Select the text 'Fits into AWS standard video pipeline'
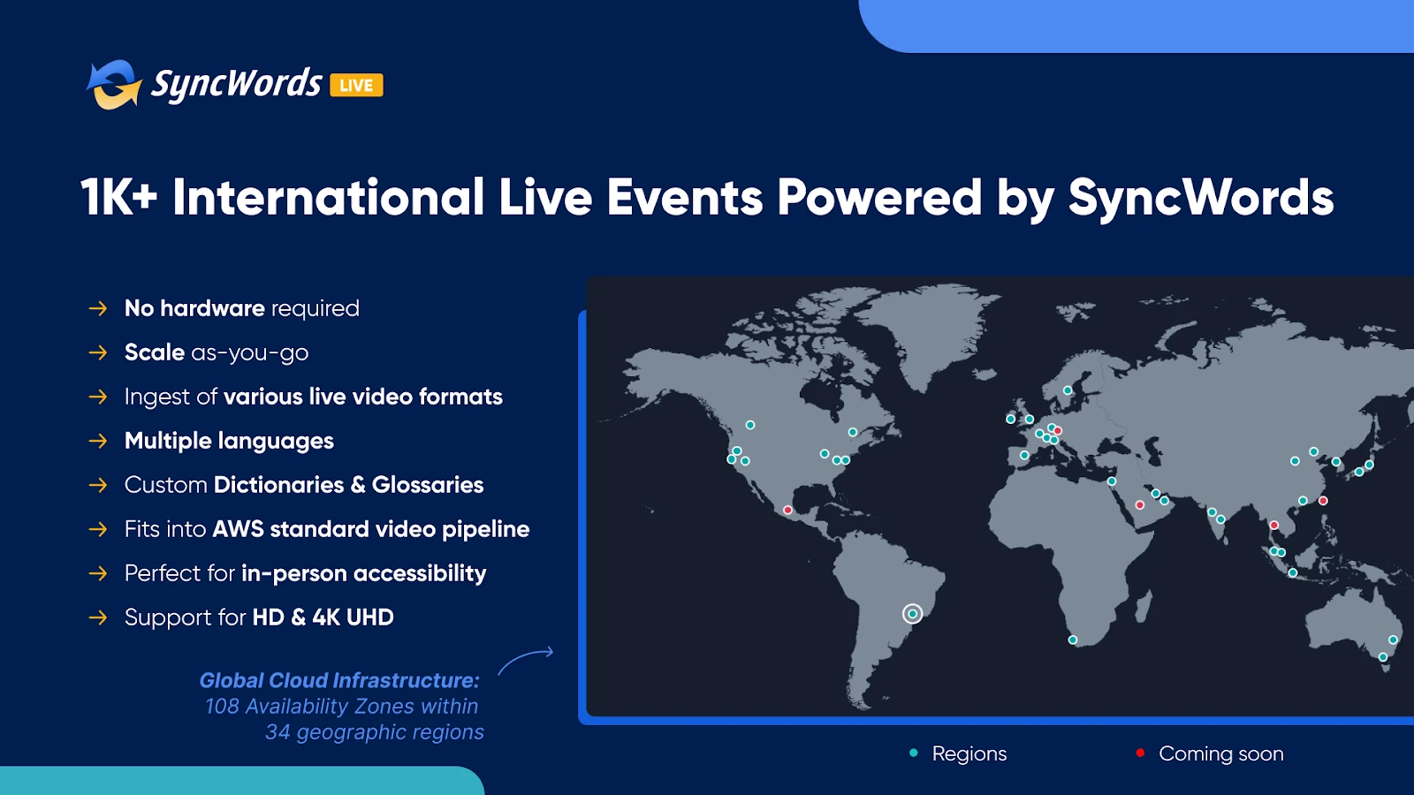 (327, 529)
